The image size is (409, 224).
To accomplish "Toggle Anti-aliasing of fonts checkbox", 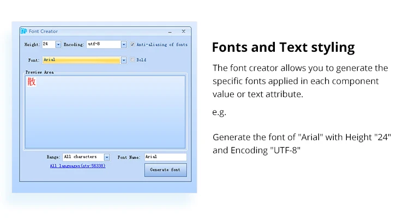I will tap(133, 44).
